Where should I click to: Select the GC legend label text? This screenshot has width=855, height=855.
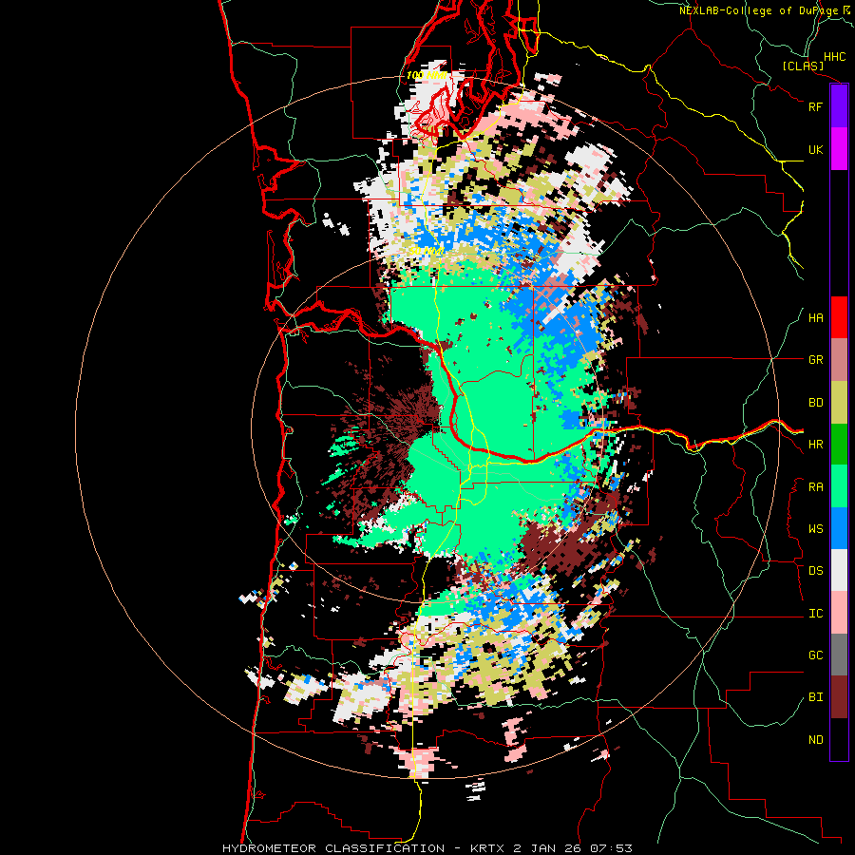coord(815,655)
